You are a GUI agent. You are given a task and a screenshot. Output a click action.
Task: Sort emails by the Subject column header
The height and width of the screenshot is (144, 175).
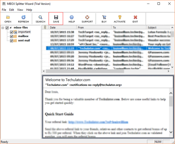[x=158, y=27]
